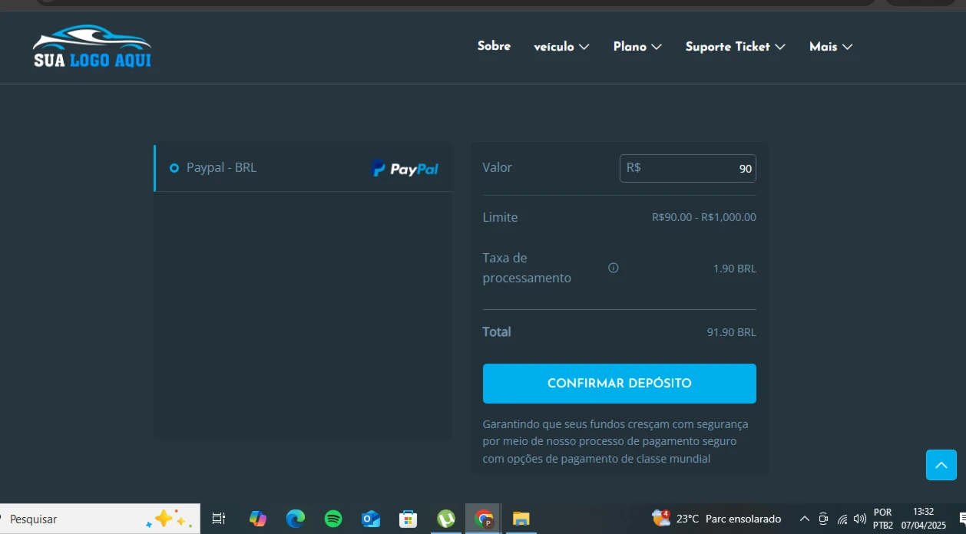Open Outlook from the taskbar
The image size is (966, 534).
[x=371, y=519]
